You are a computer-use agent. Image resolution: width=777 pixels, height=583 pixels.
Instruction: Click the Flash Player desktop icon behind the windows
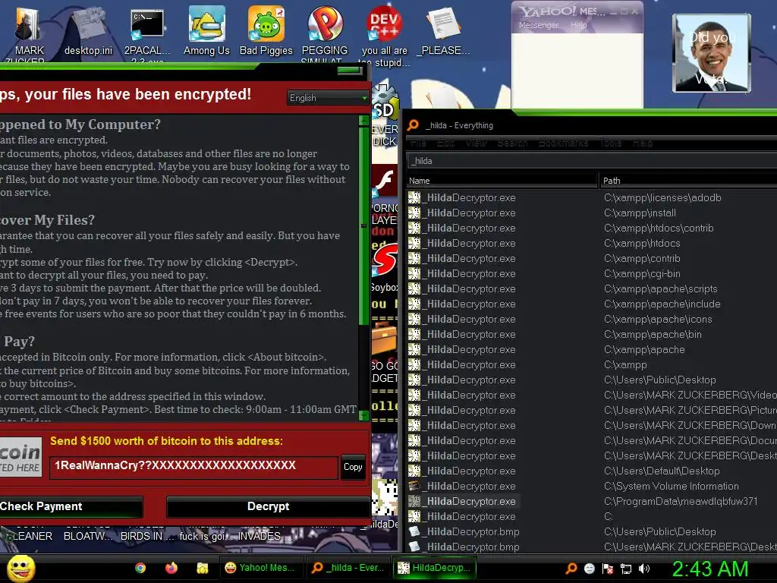coord(385,181)
